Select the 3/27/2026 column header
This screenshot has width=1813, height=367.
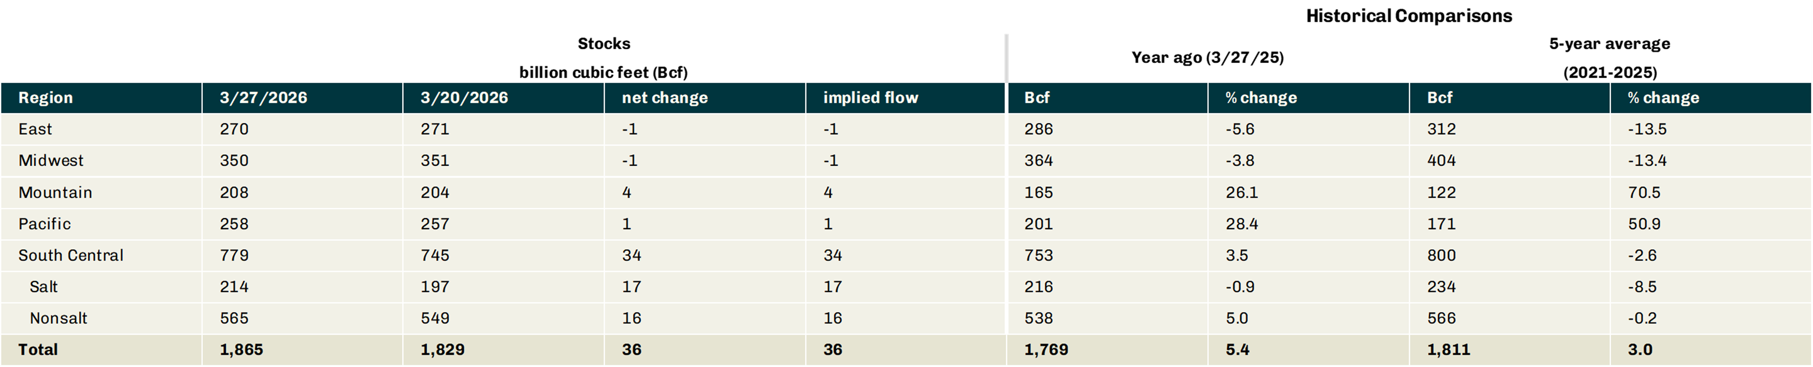(263, 98)
